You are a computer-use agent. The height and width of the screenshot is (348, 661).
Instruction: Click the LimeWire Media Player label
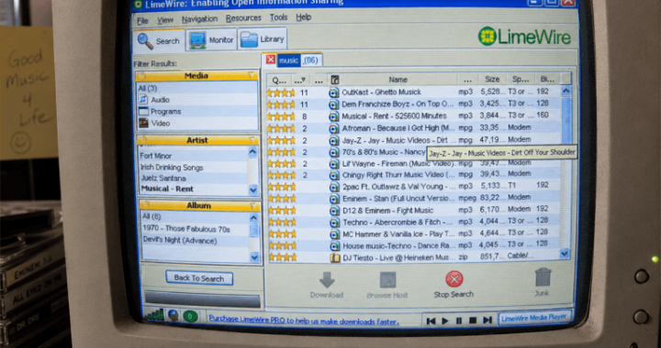point(534,317)
